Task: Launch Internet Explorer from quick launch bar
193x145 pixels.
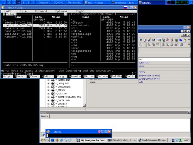Action: [61, 140]
